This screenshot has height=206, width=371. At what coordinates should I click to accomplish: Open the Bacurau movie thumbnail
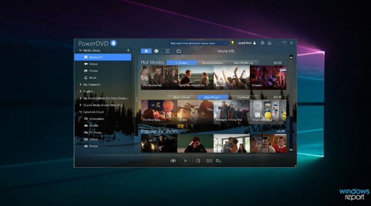point(231,77)
